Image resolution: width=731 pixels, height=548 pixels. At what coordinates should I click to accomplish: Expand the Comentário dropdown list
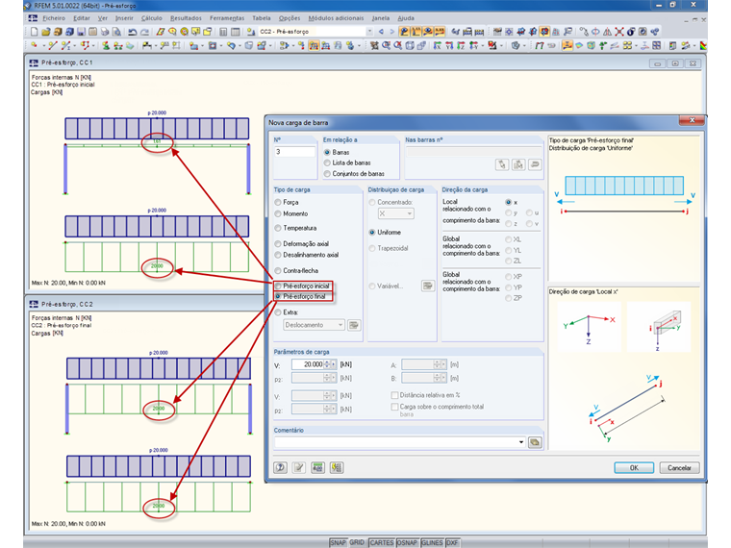point(520,442)
